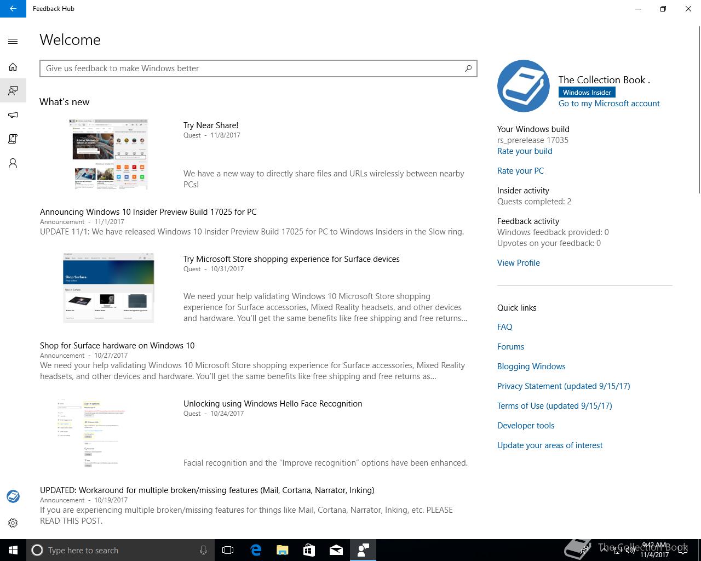Click the taskbar microphone icon
Image resolution: width=701 pixels, height=561 pixels.
(x=203, y=550)
